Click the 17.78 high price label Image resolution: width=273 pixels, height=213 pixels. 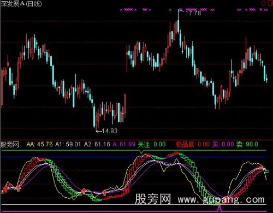(193, 13)
